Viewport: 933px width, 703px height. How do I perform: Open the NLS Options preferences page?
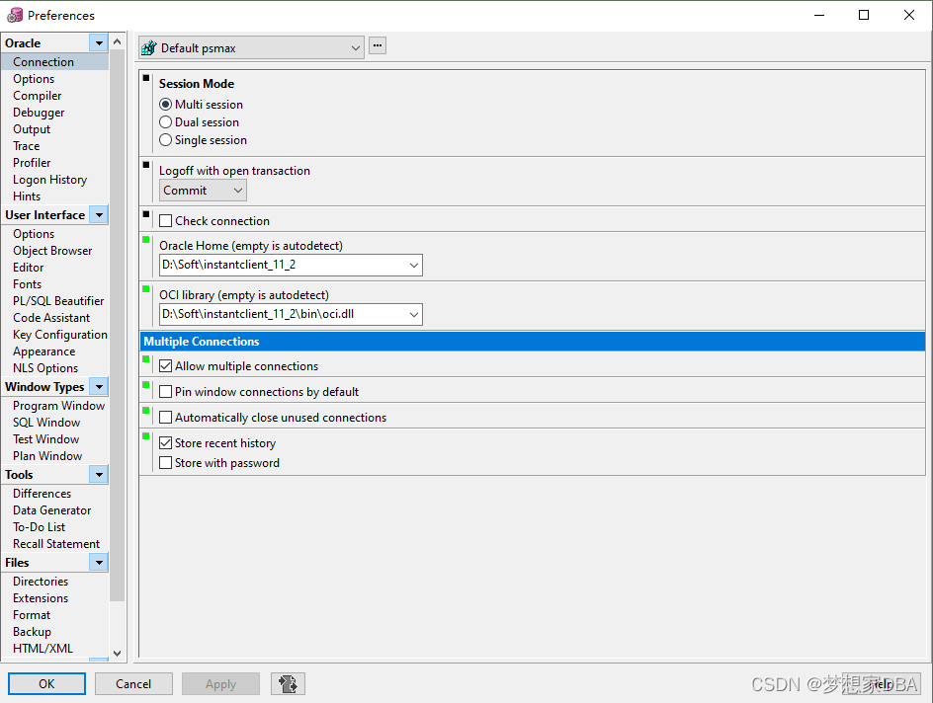point(45,368)
